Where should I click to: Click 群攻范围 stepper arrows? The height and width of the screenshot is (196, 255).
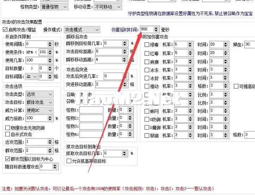point(50,151)
